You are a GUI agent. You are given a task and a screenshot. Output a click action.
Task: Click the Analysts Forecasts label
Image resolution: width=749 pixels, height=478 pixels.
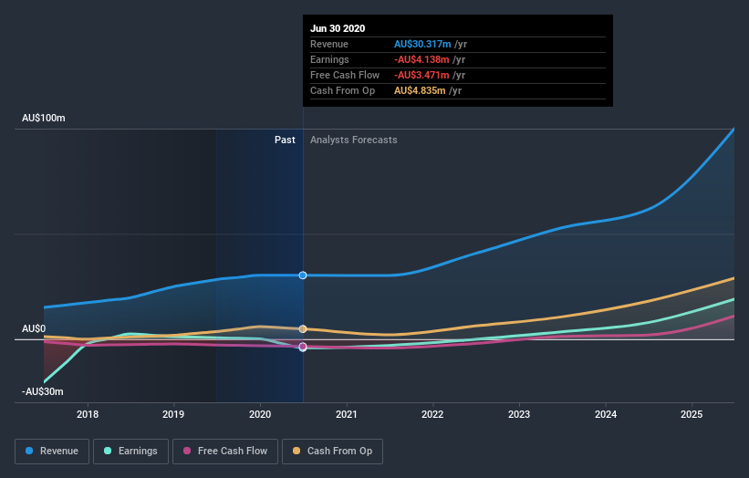tap(353, 140)
